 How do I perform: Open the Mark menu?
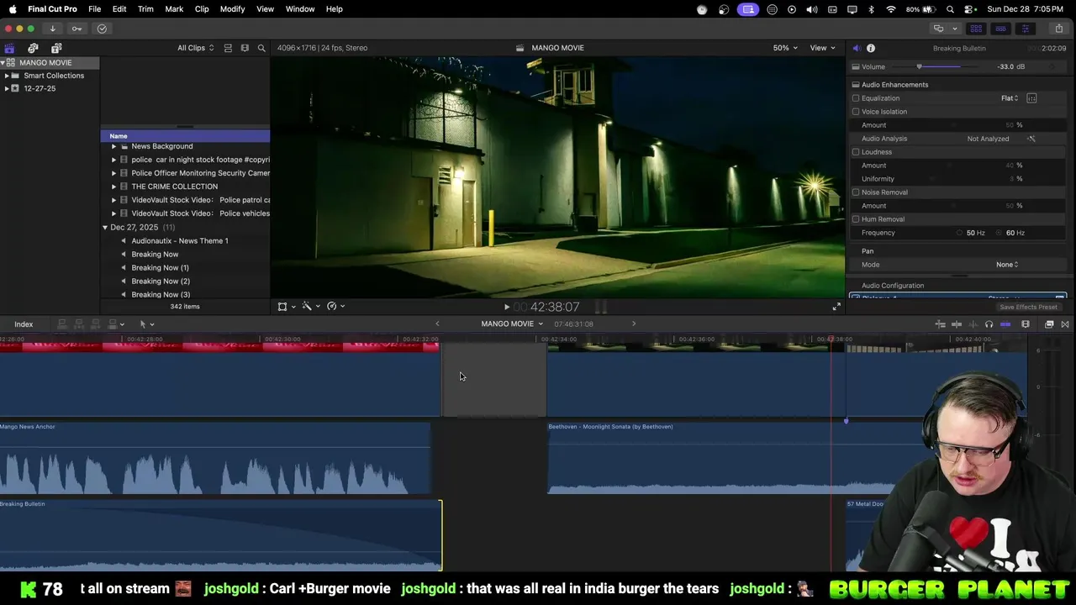click(174, 9)
